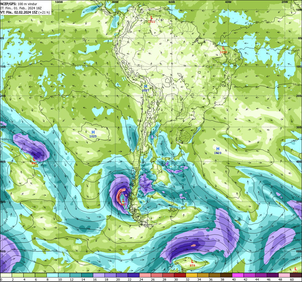Click the 60W longitude label
Image resolution: width=302 pixels, height=282 pixels.
coord(172,2)
